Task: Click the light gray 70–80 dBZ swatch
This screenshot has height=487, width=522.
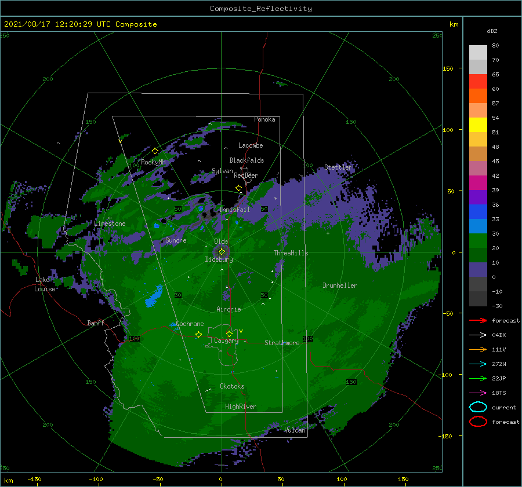Action: tap(478, 53)
